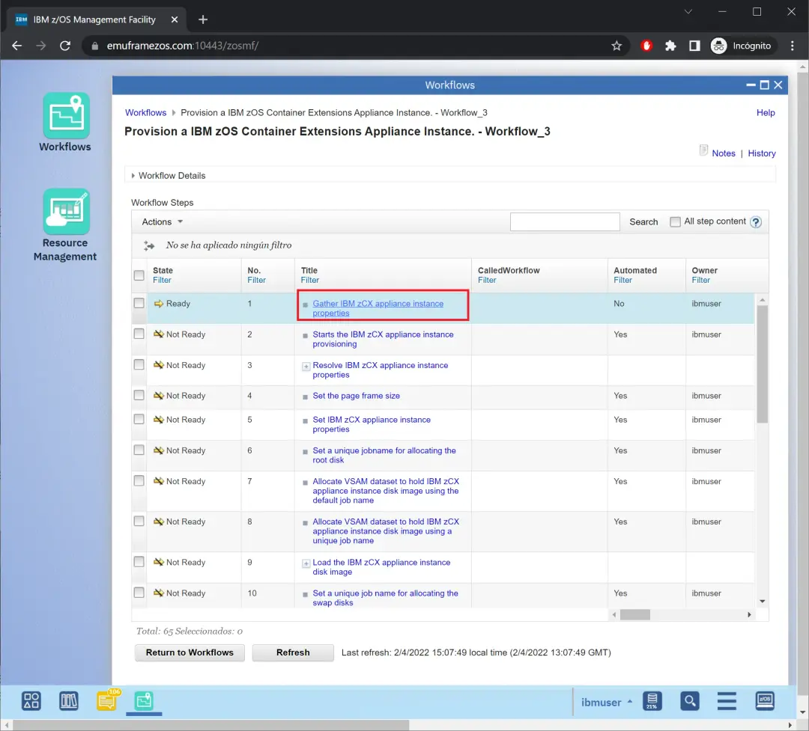Click the help question mark beside All step content

tap(756, 222)
